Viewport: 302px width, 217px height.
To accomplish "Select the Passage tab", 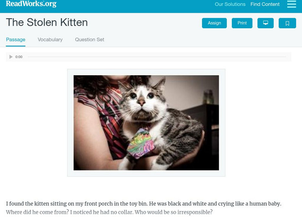I will pos(15,40).
